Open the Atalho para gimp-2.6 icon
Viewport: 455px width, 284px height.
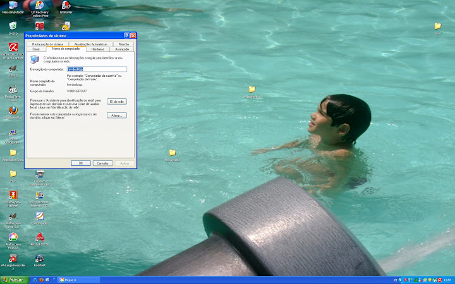13,220
